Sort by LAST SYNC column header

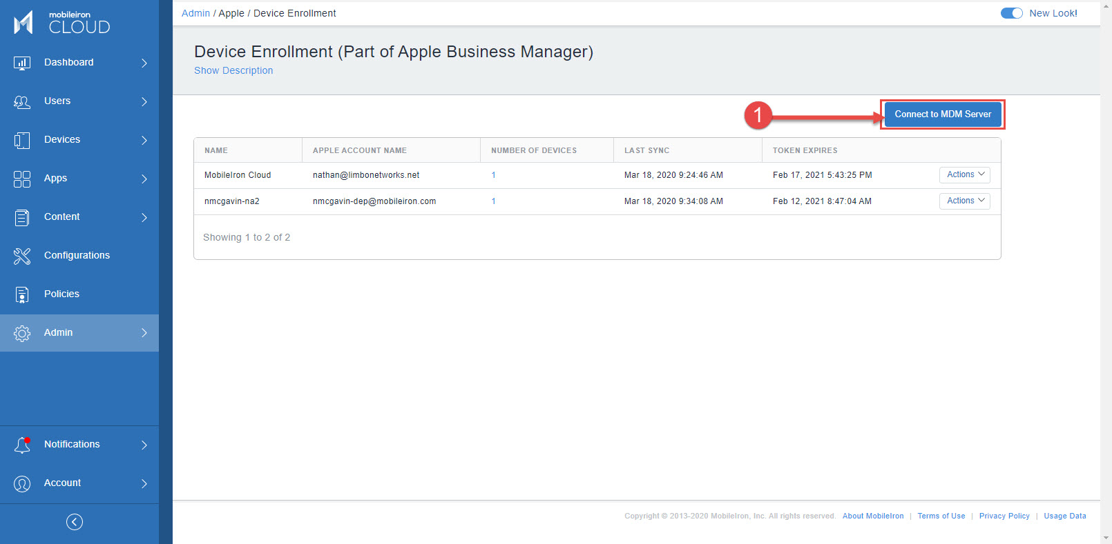tap(688, 150)
